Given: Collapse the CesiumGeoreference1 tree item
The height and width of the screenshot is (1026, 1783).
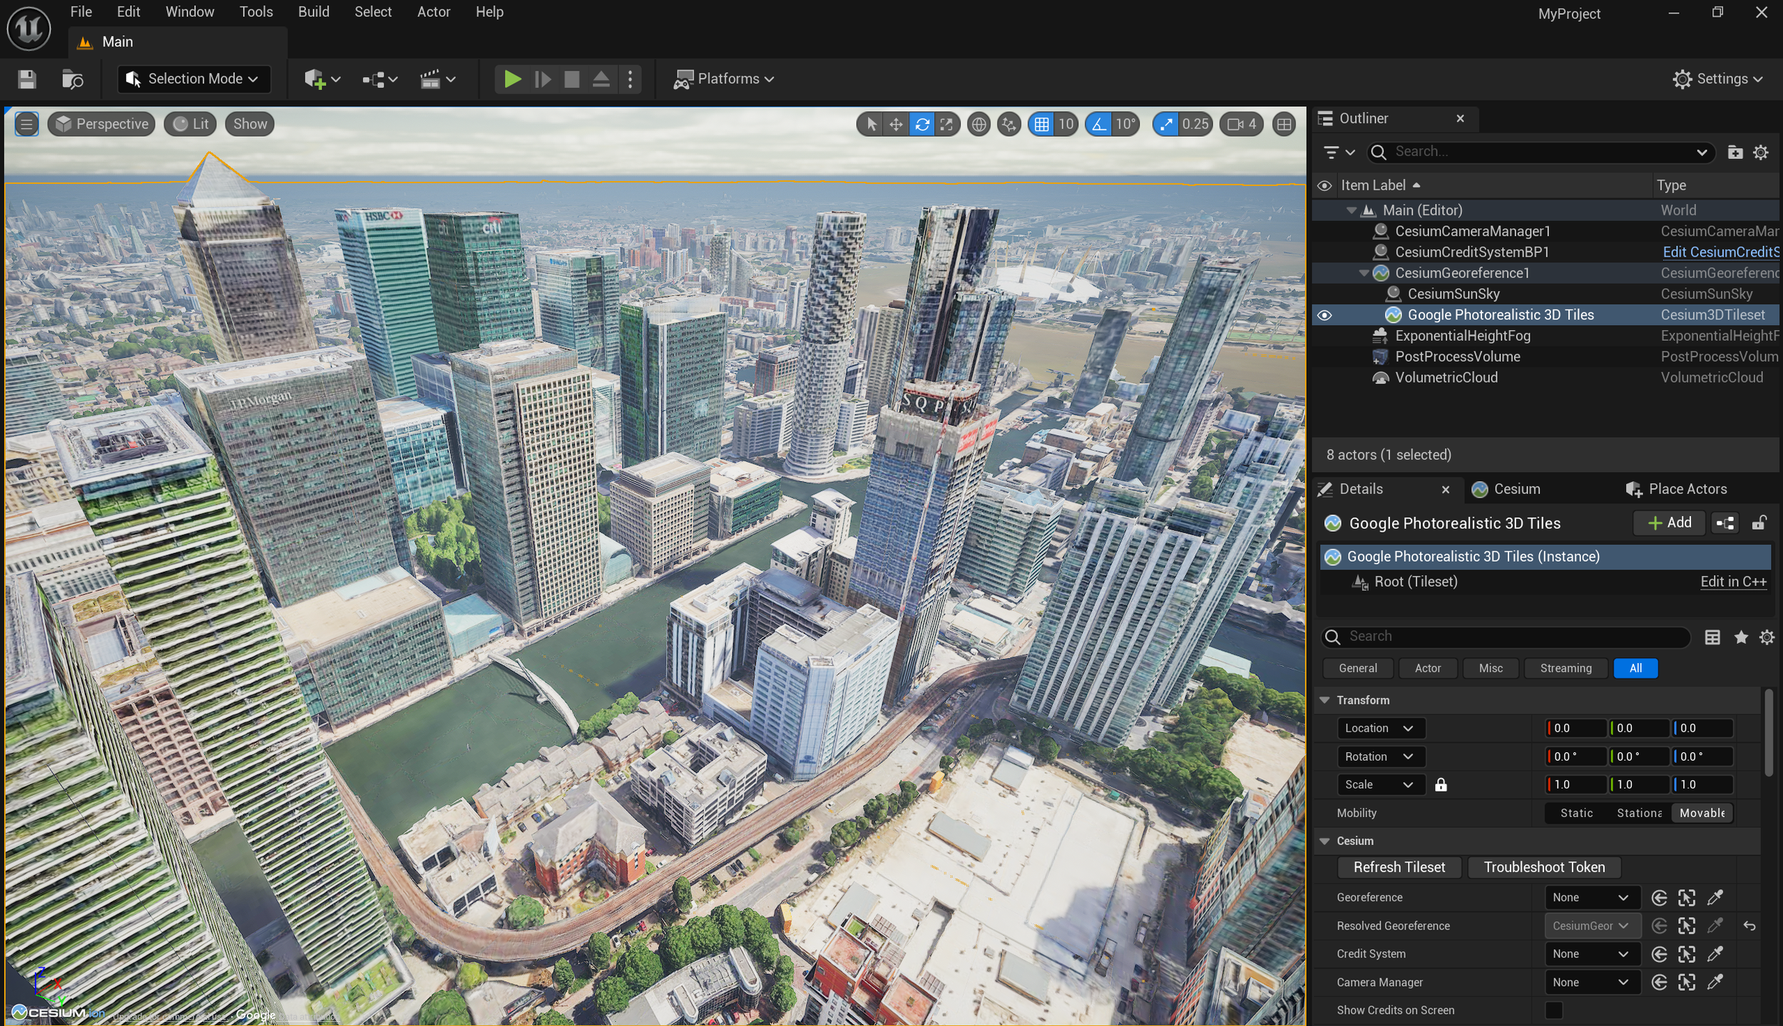Looking at the screenshot, I should point(1364,274).
